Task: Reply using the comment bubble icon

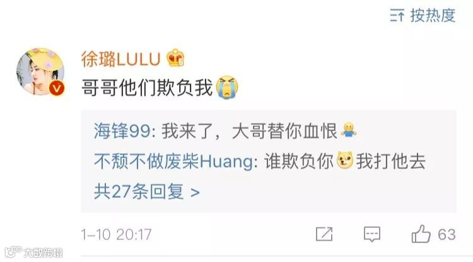Action: click(x=372, y=234)
